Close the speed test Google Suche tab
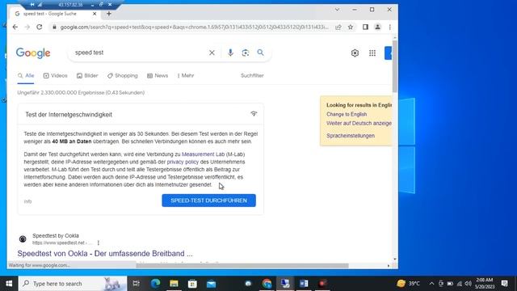517x291 pixels. point(95,14)
